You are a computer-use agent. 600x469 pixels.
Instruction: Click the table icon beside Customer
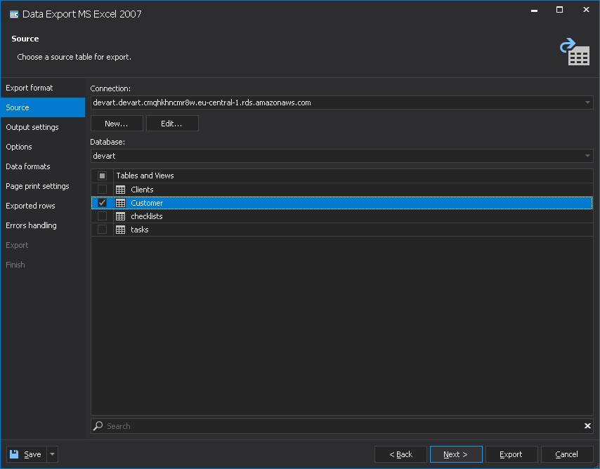121,203
